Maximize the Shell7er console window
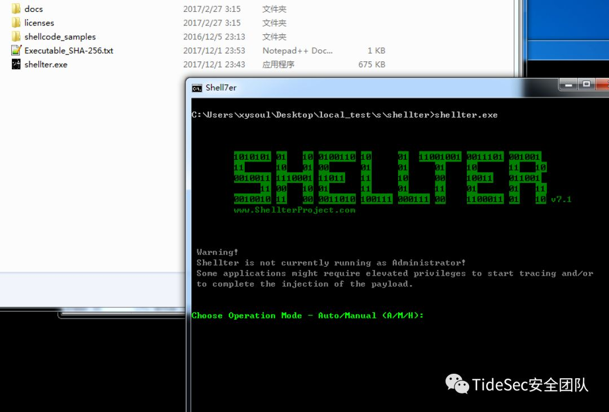The width and height of the screenshot is (609, 412). point(586,84)
